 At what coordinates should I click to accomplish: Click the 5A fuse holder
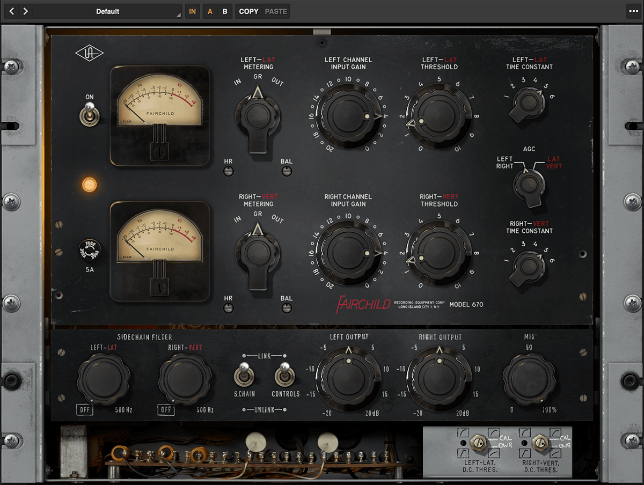(90, 249)
